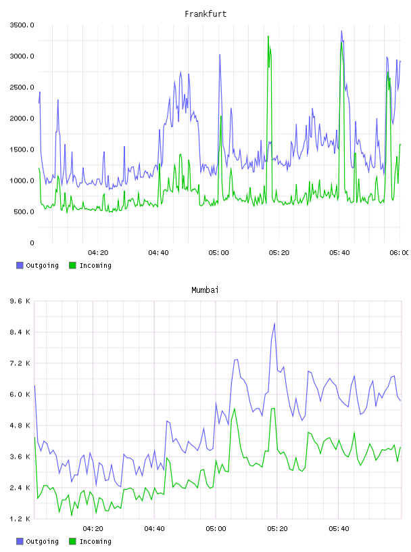Screen dimensions: 411x552
Task: Click the 1500.0 y-axis label in Frankfurt chart
Action: point(22,149)
